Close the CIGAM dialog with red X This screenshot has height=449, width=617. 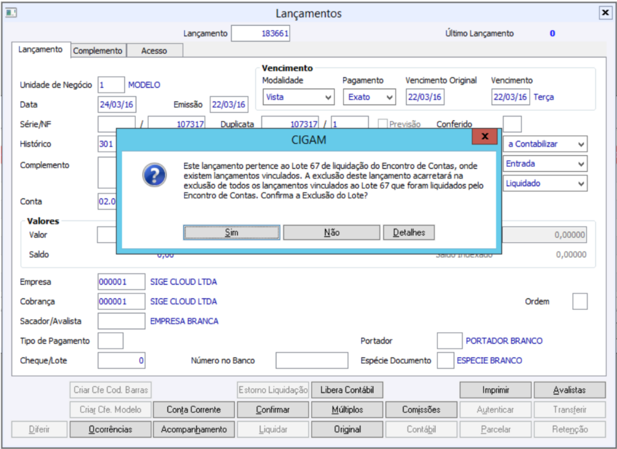(484, 137)
